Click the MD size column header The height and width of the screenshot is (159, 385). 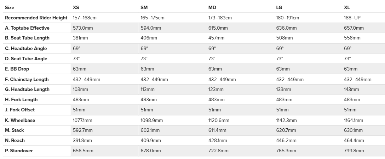coord(212,7)
